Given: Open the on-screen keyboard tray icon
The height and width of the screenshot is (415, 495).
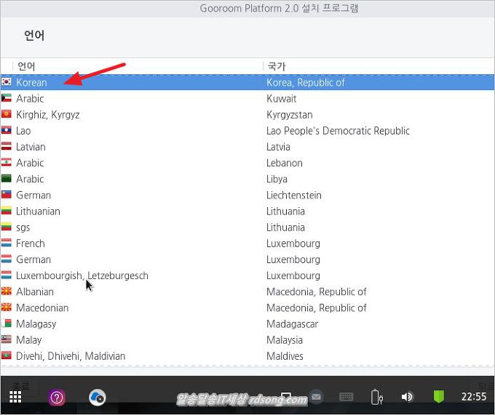Looking at the screenshot, I should 346,397.
